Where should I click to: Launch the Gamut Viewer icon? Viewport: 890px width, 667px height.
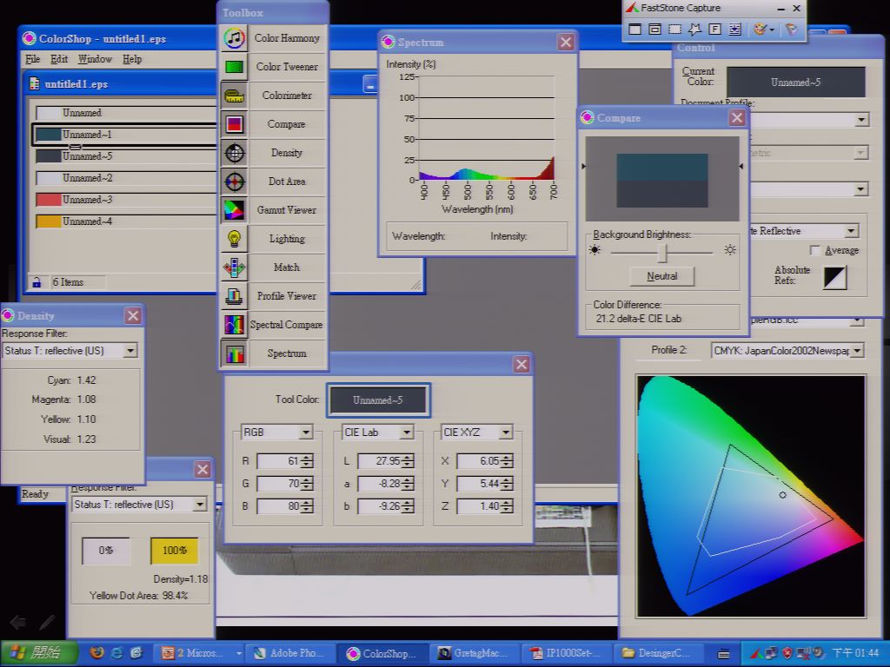[234, 210]
